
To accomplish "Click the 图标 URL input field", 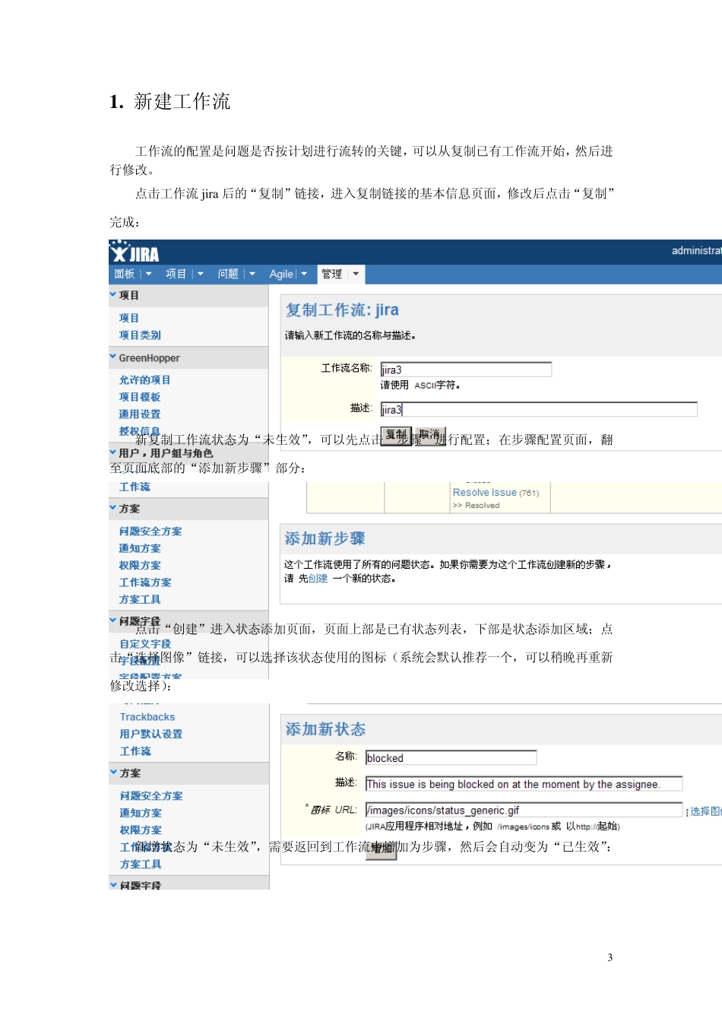I will tap(524, 810).
